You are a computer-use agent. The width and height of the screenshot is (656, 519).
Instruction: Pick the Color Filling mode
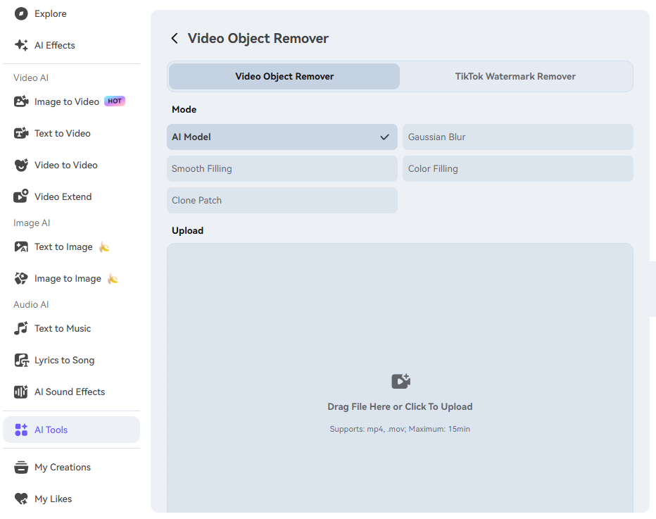pos(517,169)
